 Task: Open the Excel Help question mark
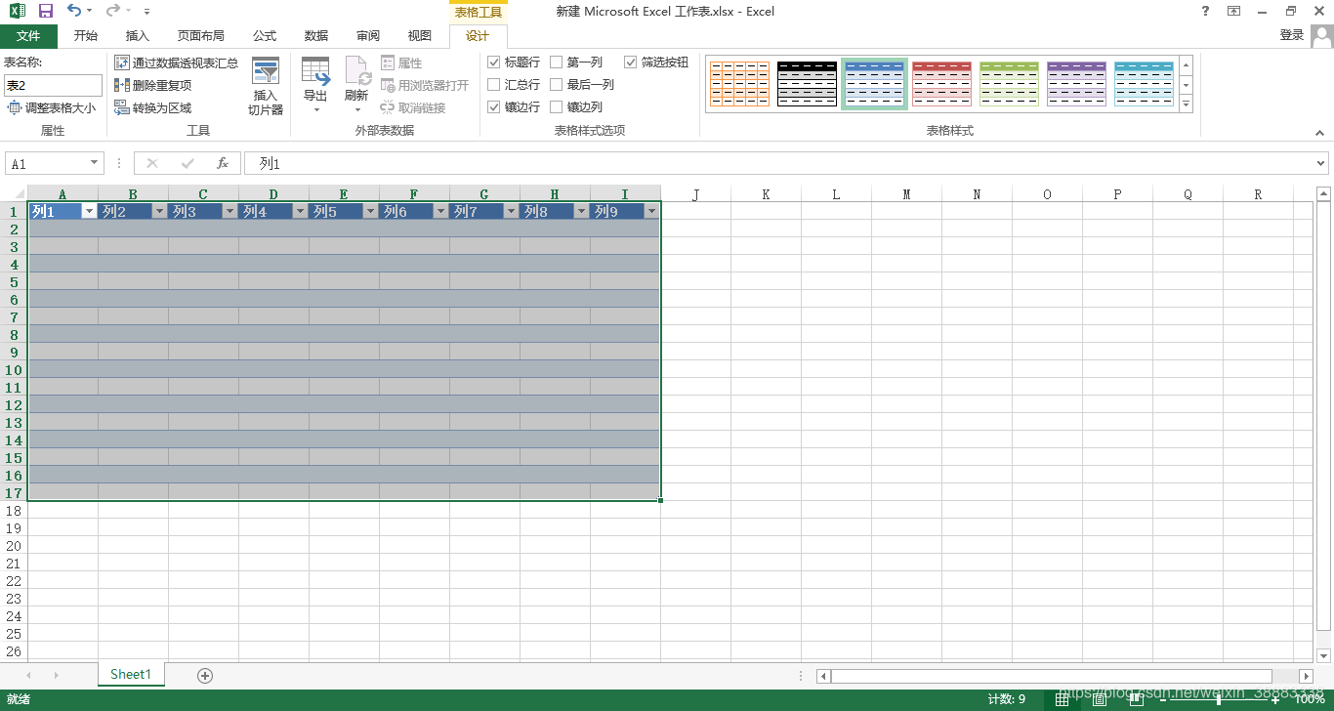click(x=1204, y=11)
